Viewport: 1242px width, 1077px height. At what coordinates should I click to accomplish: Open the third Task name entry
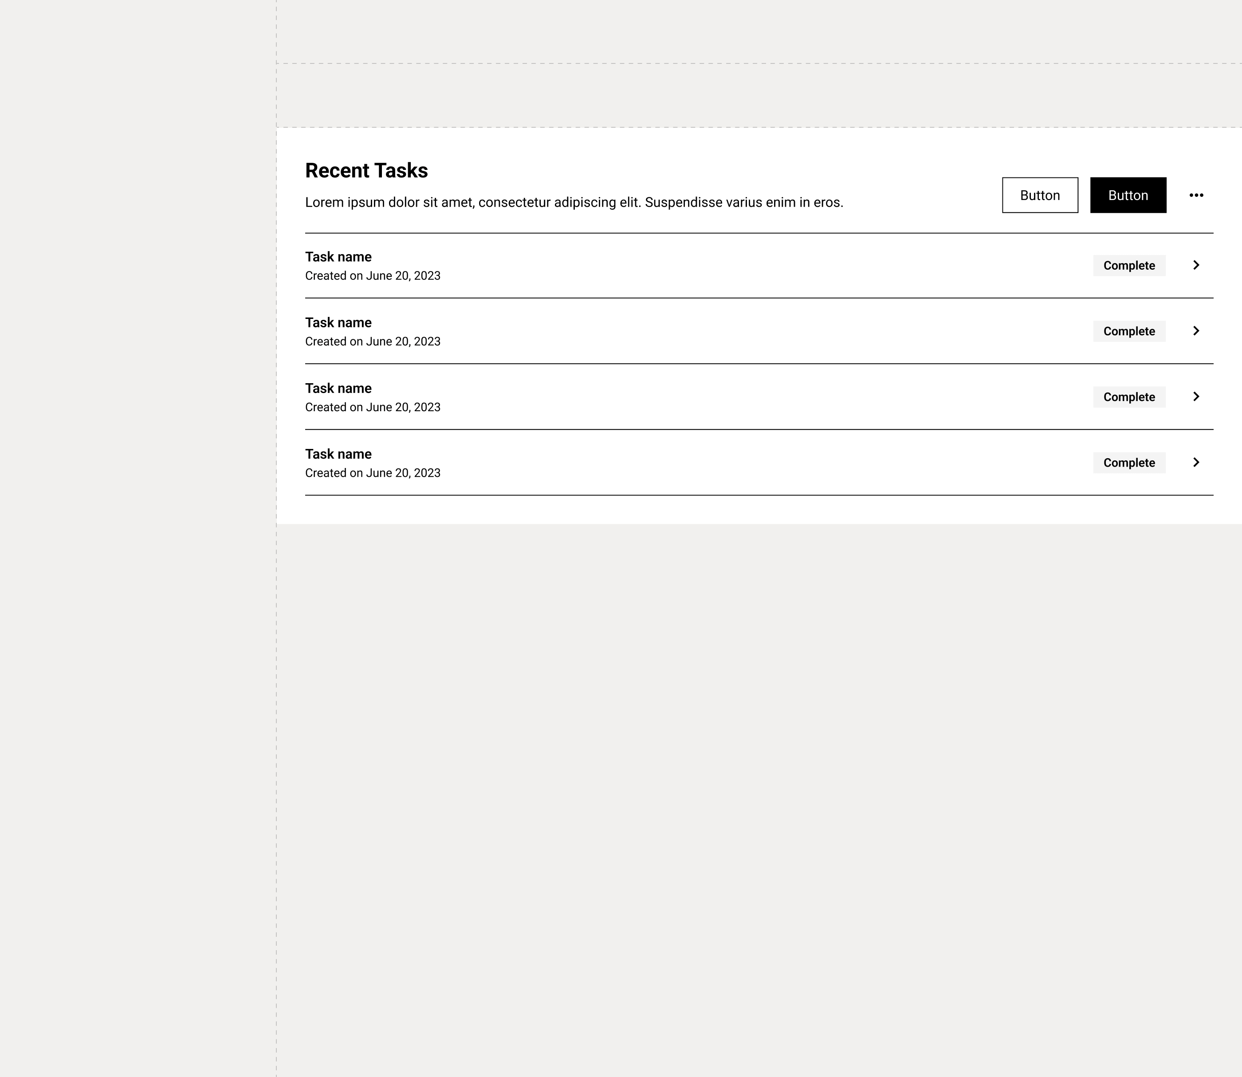pos(338,388)
